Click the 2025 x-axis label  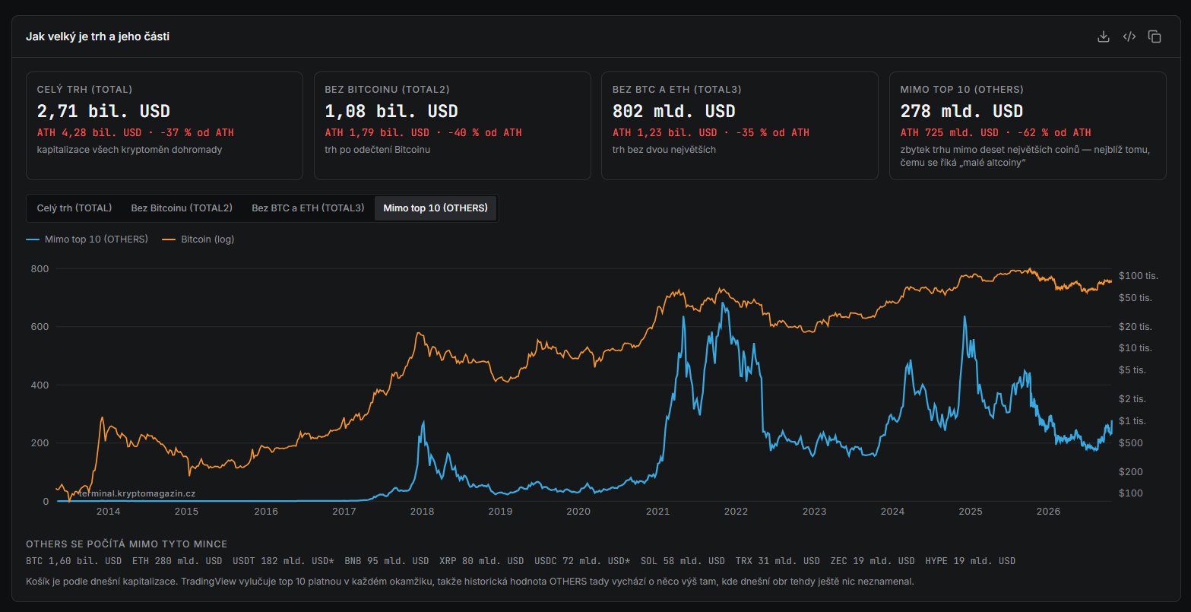point(971,512)
